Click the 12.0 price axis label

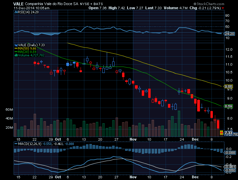229,50
